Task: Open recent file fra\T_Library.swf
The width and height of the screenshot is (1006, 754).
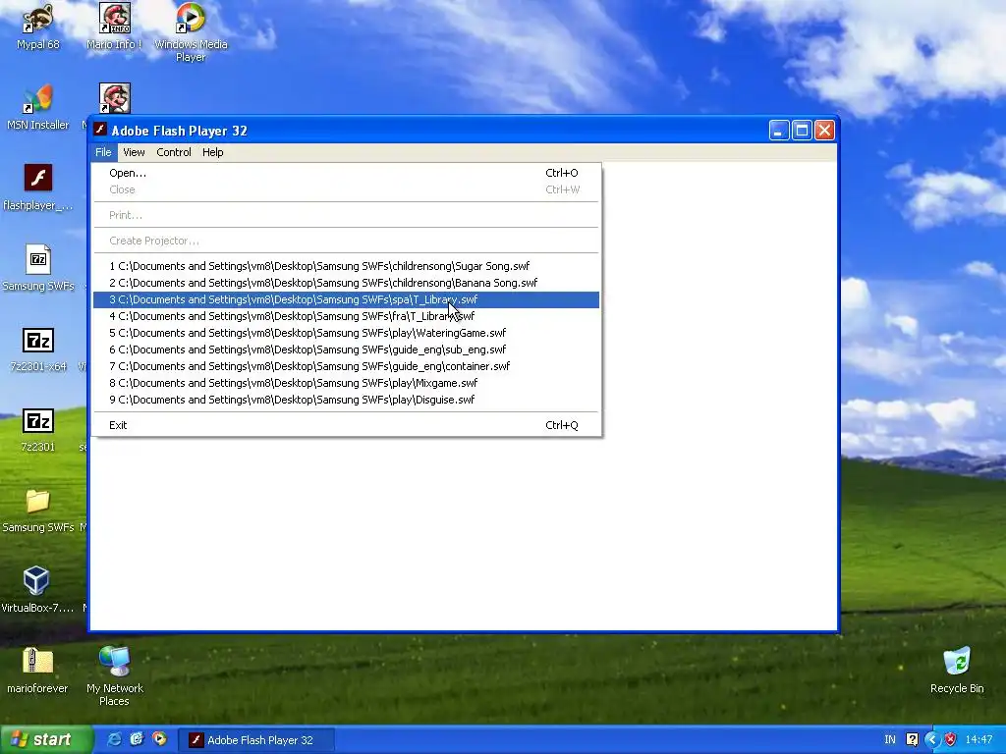Action: click(347, 316)
